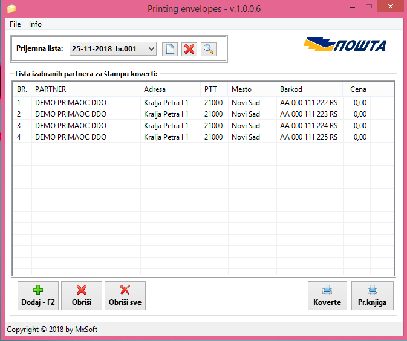Click PTT 21000 in row 4
407x341 pixels.
pyautogui.click(x=213, y=137)
